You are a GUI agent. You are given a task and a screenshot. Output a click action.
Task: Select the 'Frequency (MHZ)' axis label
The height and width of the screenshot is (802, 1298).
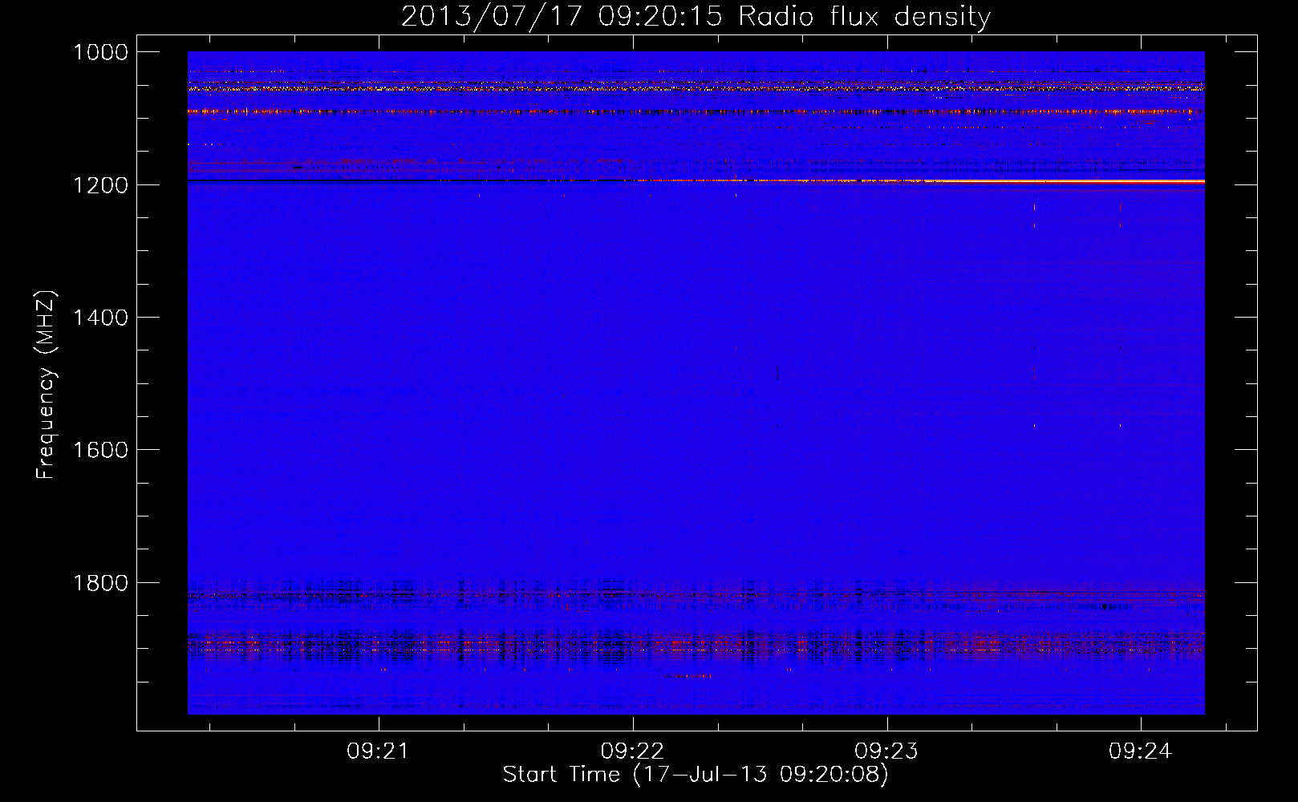pyautogui.click(x=47, y=385)
